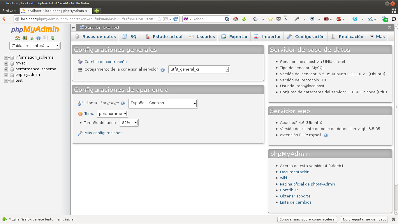Image resolution: width=398 pixels, height=224 pixels.
Task: Open the Lista de cambios link
Action: coord(296,202)
